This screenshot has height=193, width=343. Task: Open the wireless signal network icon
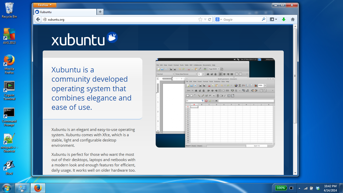click(x=306, y=188)
